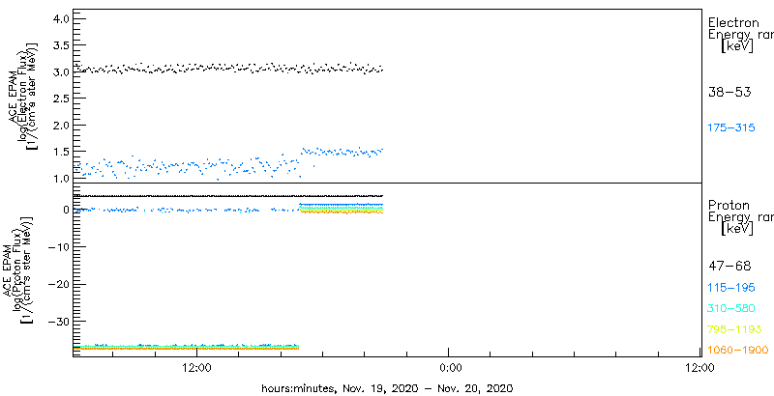Click the 310-580 proton energy legend label
The image size is (774, 396).
click(731, 309)
